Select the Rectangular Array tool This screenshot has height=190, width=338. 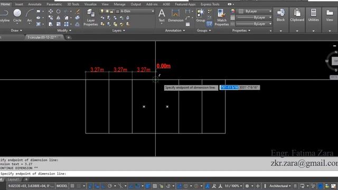[66, 24]
